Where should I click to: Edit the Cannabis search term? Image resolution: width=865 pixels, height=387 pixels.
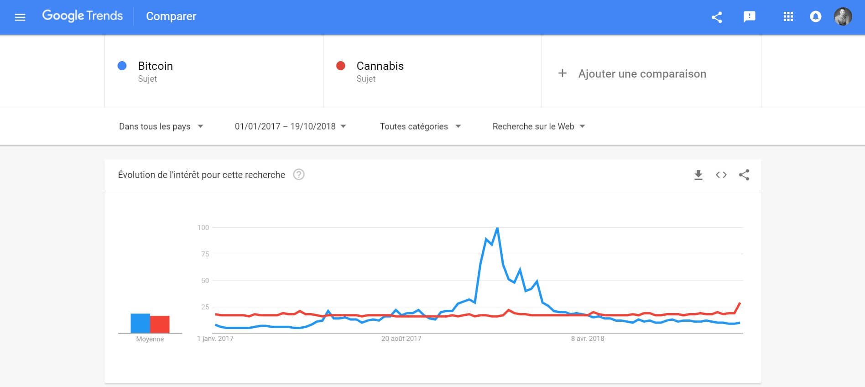[380, 66]
